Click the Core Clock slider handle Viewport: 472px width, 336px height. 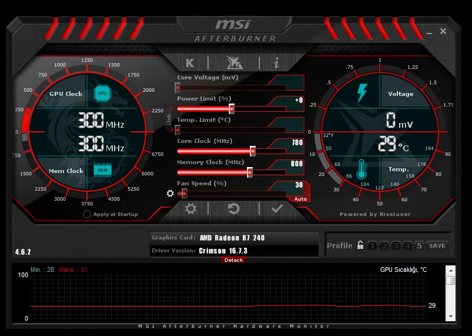pyautogui.click(x=253, y=151)
